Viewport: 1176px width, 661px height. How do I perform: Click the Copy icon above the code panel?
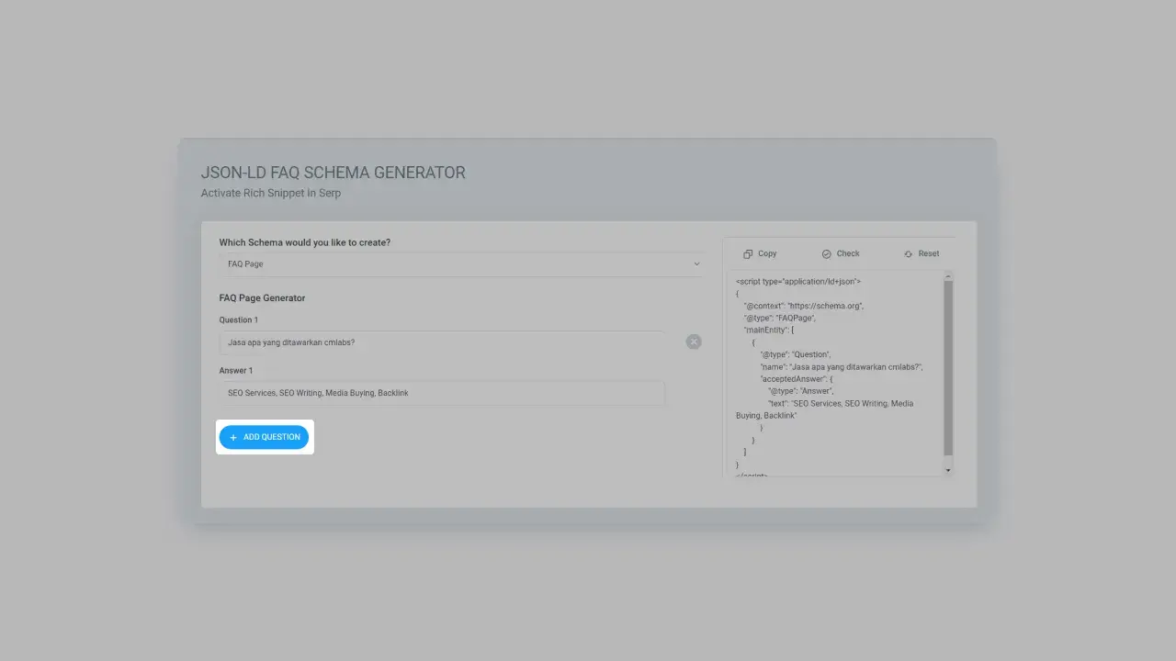tap(750, 253)
